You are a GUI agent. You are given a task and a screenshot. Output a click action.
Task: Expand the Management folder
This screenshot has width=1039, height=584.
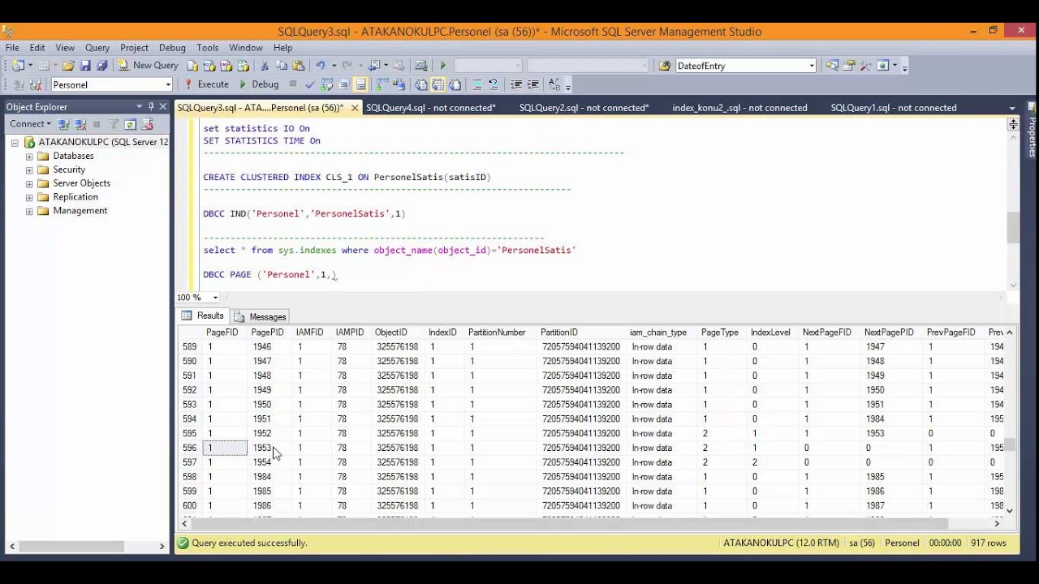point(29,211)
